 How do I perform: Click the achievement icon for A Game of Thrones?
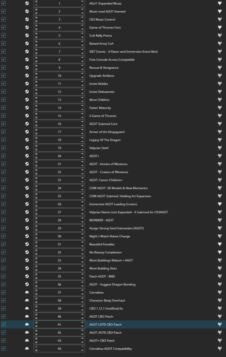220,116
